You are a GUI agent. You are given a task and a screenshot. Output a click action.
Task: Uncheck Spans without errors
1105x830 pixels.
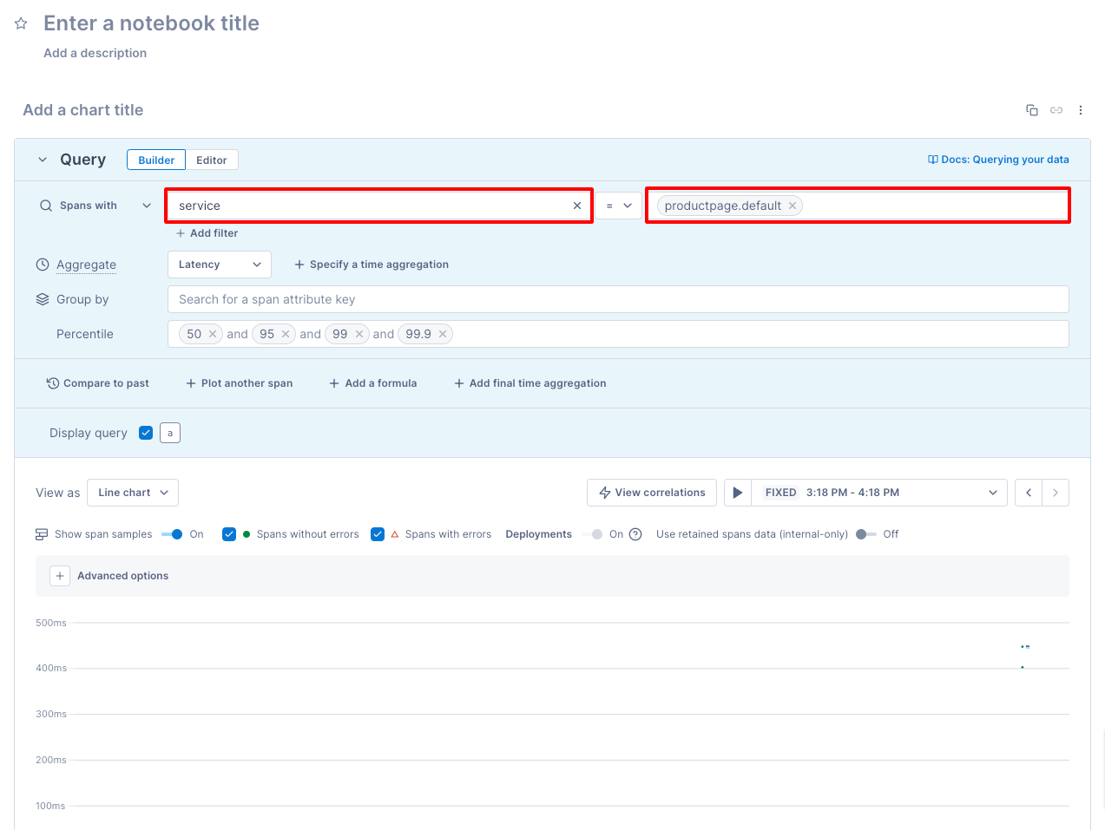(x=229, y=534)
